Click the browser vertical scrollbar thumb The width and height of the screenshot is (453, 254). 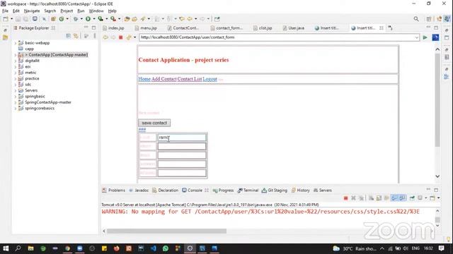coord(437,99)
